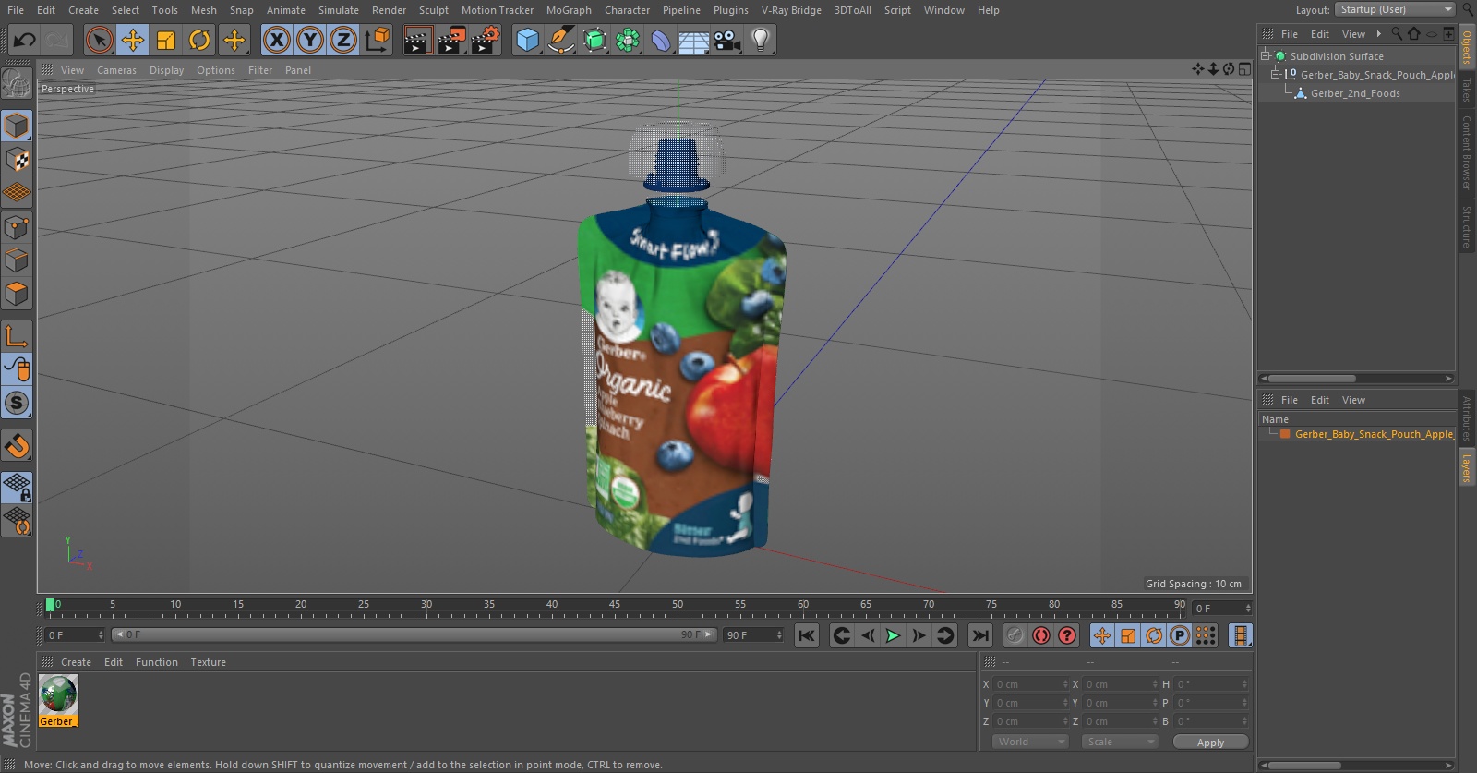The image size is (1477, 773).
Task: Select the Live Selection tool
Action: [x=99, y=40]
